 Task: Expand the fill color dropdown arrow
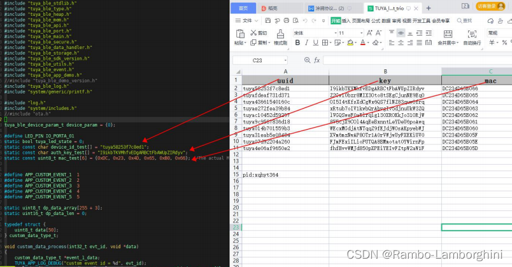pos(355,43)
